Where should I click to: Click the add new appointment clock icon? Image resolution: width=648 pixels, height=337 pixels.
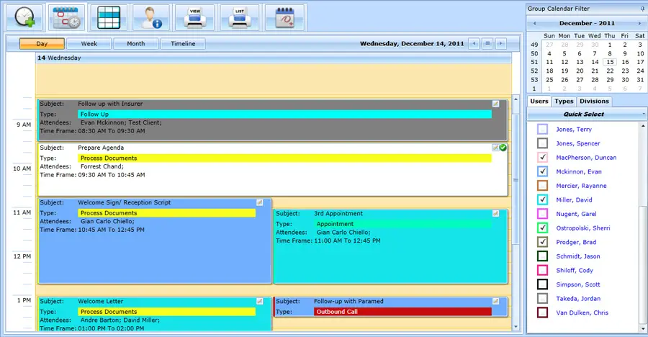[24, 17]
